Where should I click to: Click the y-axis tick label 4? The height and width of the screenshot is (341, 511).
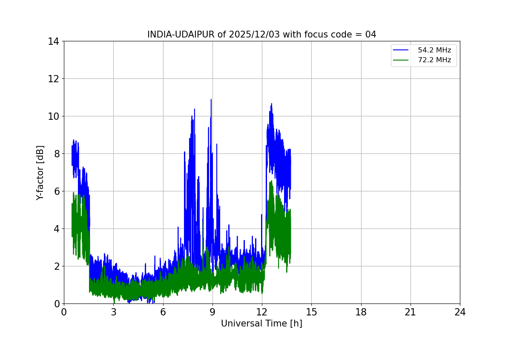click(x=56, y=228)
